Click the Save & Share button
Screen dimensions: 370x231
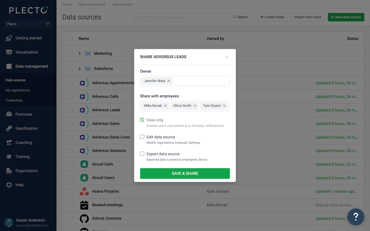click(x=185, y=174)
